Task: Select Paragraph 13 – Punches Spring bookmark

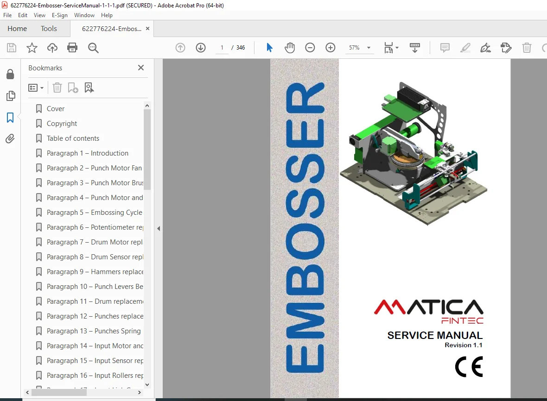Action: (94, 331)
